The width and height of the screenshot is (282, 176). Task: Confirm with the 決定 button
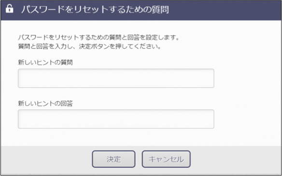pos(113,159)
